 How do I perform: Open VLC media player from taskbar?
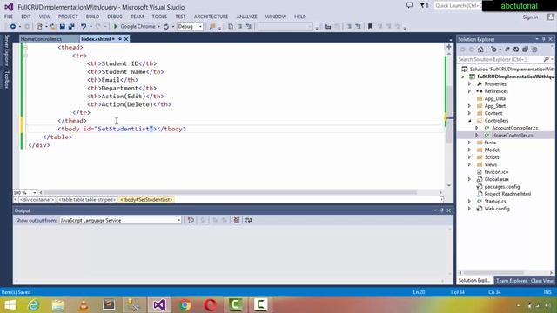click(x=84, y=305)
